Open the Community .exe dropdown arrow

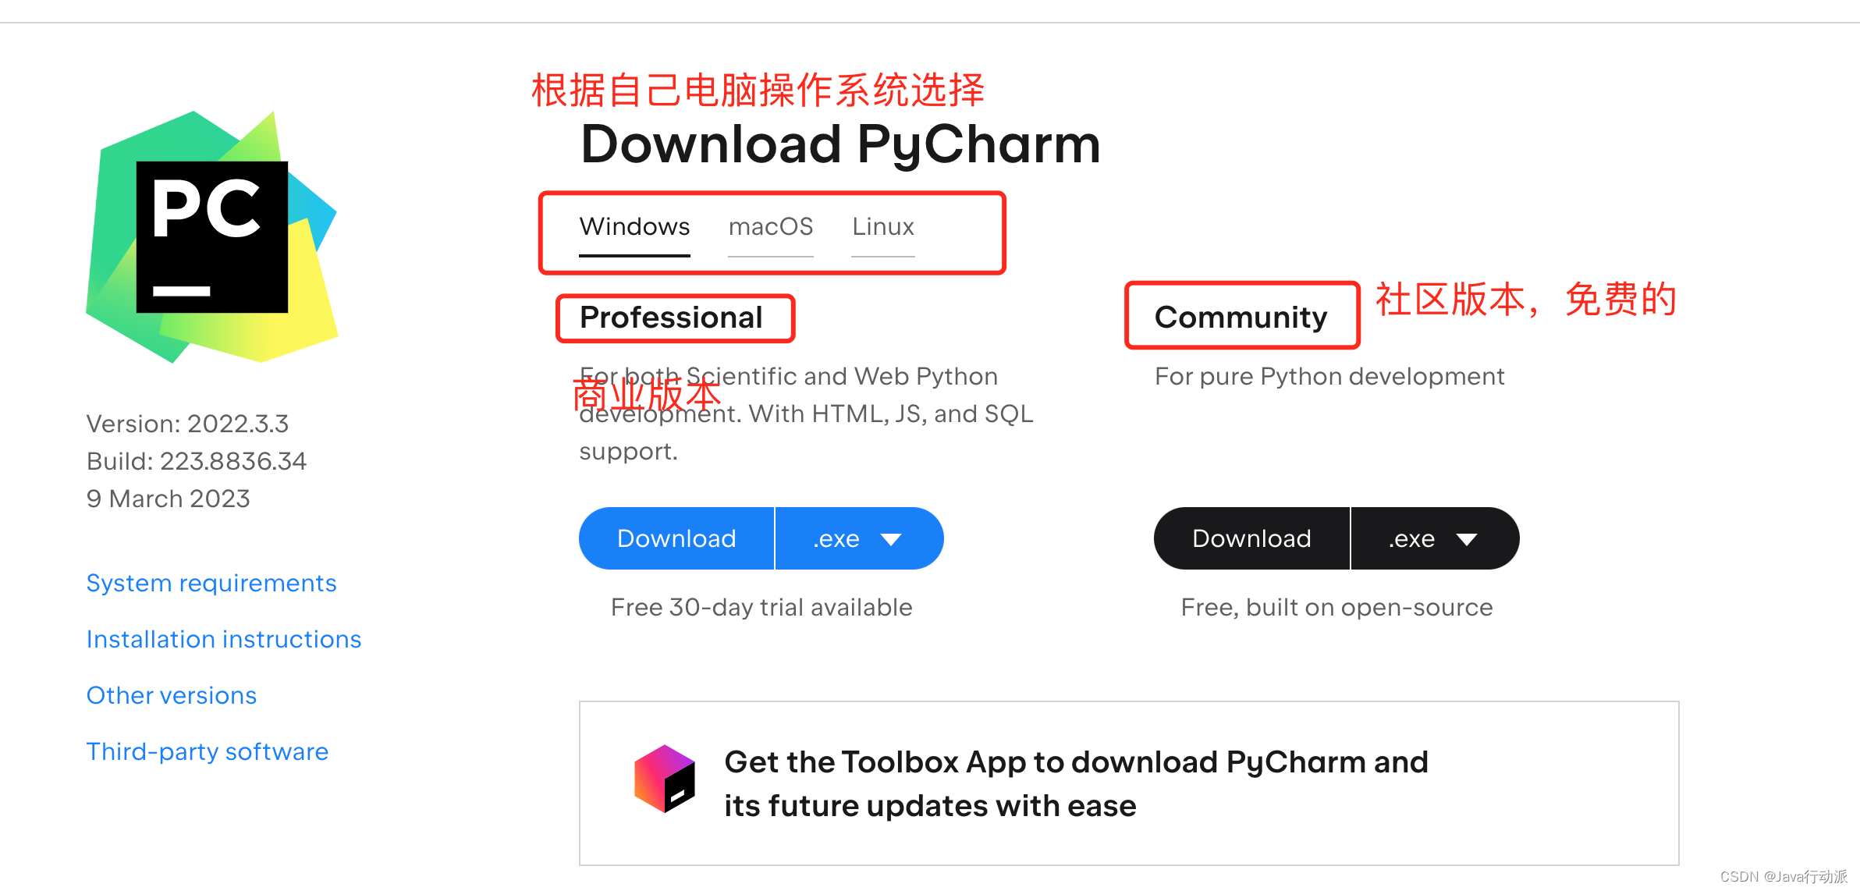(x=1467, y=539)
